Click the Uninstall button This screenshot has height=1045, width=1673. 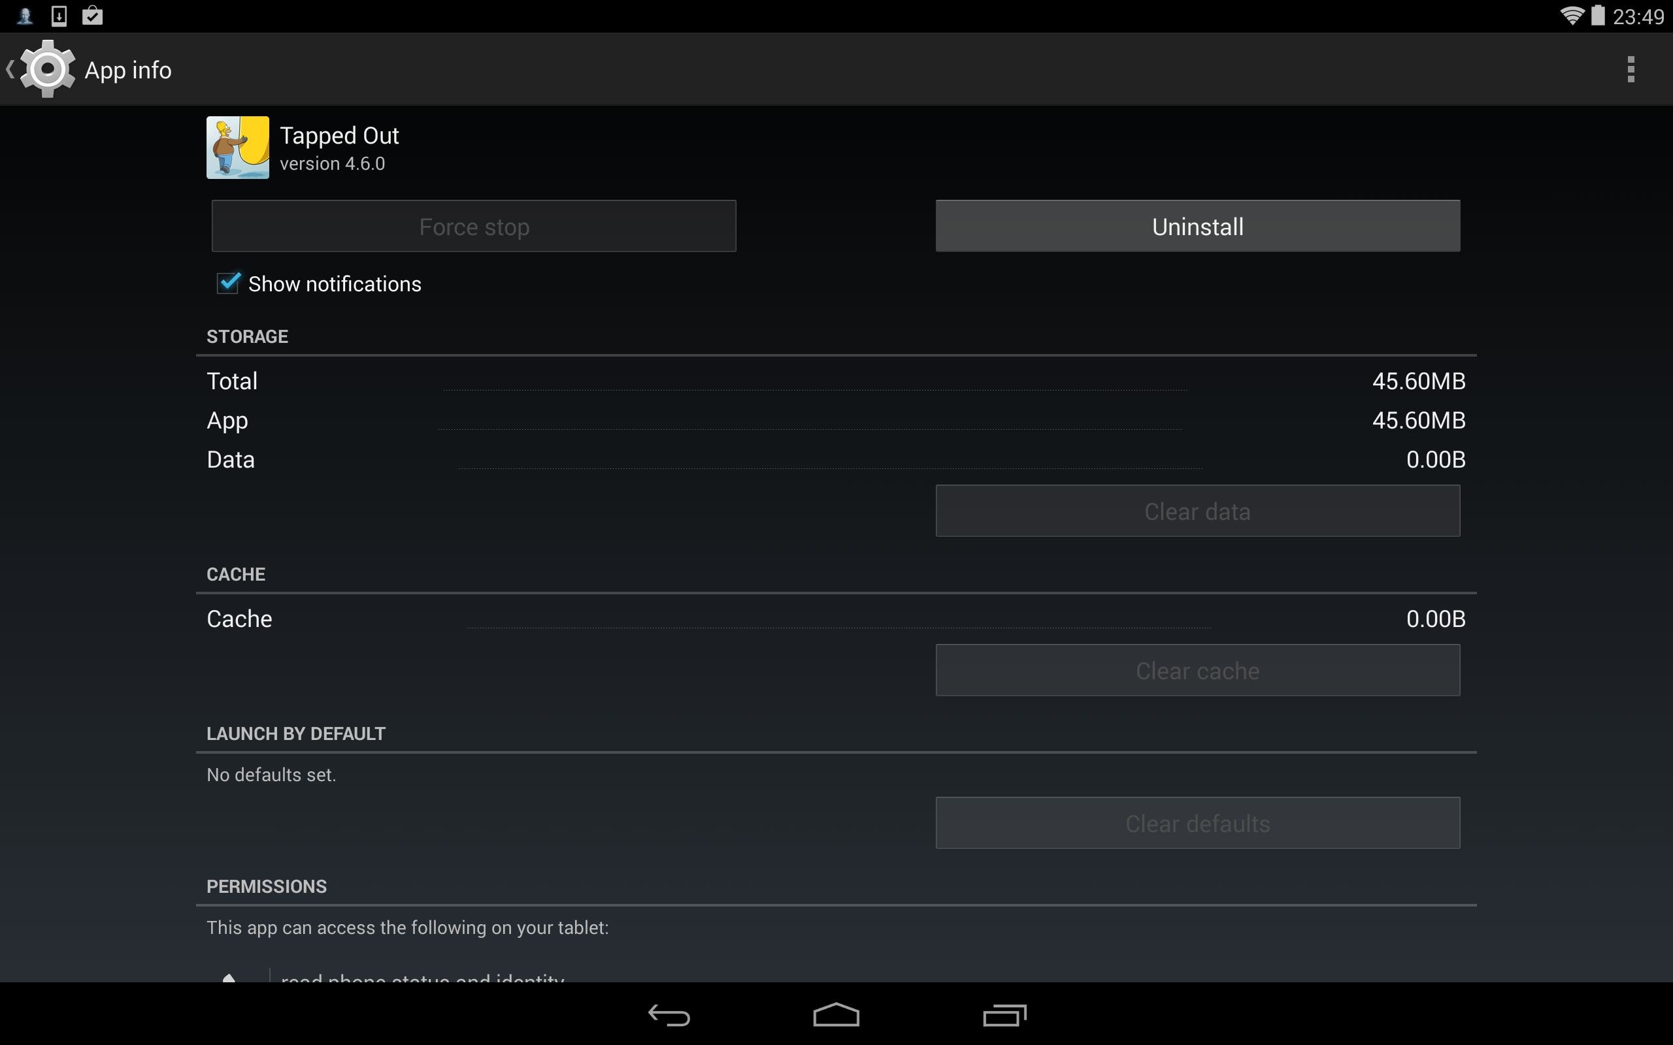point(1197,227)
